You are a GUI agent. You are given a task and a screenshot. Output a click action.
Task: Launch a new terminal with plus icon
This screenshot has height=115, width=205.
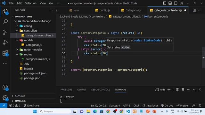(169, 89)
